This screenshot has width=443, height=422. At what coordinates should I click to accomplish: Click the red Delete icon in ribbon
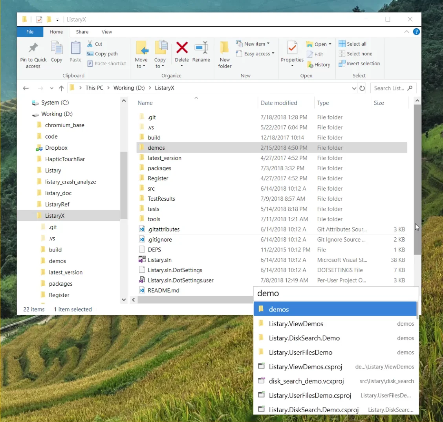click(x=182, y=48)
